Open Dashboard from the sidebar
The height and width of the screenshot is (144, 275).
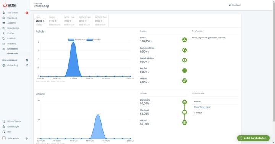pyautogui.click(x=12, y=18)
